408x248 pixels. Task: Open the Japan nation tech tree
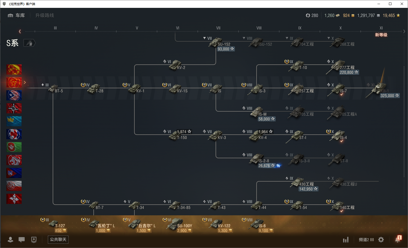[14, 199]
